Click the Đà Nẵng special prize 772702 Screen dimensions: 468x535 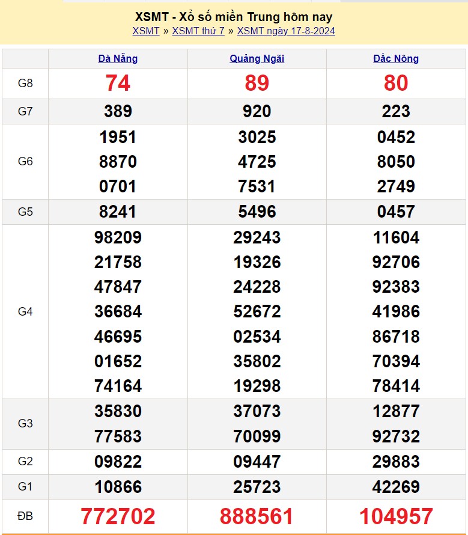point(118,516)
